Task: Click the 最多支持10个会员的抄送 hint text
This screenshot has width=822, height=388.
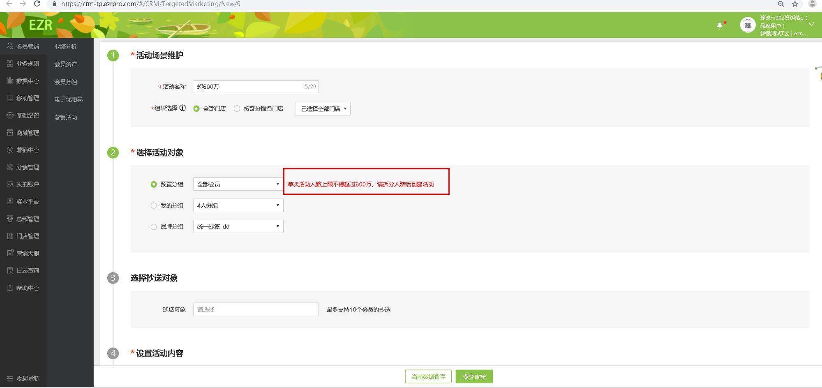Action: pos(359,309)
